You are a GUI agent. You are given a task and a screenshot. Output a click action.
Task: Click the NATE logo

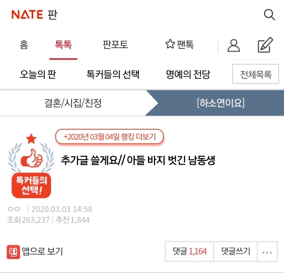[x=27, y=15]
